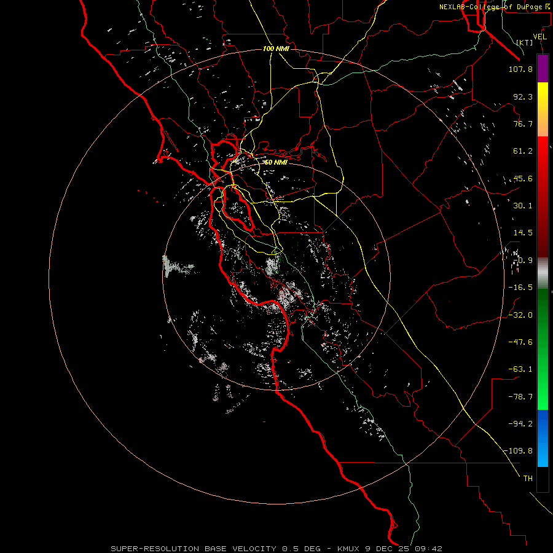
Task: Click the NEXLAB-College of DuPage credit text
Action: click(x=495, y=7)
